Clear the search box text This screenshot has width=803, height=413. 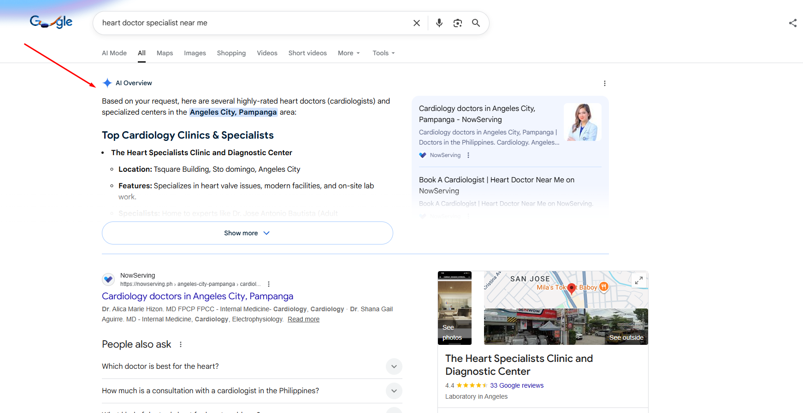pyautogui.click(x=416, y=23)
